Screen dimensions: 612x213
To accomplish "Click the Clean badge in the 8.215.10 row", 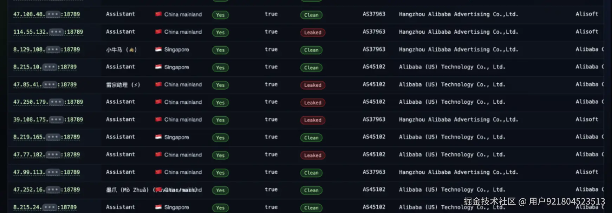I will (311, 68).
